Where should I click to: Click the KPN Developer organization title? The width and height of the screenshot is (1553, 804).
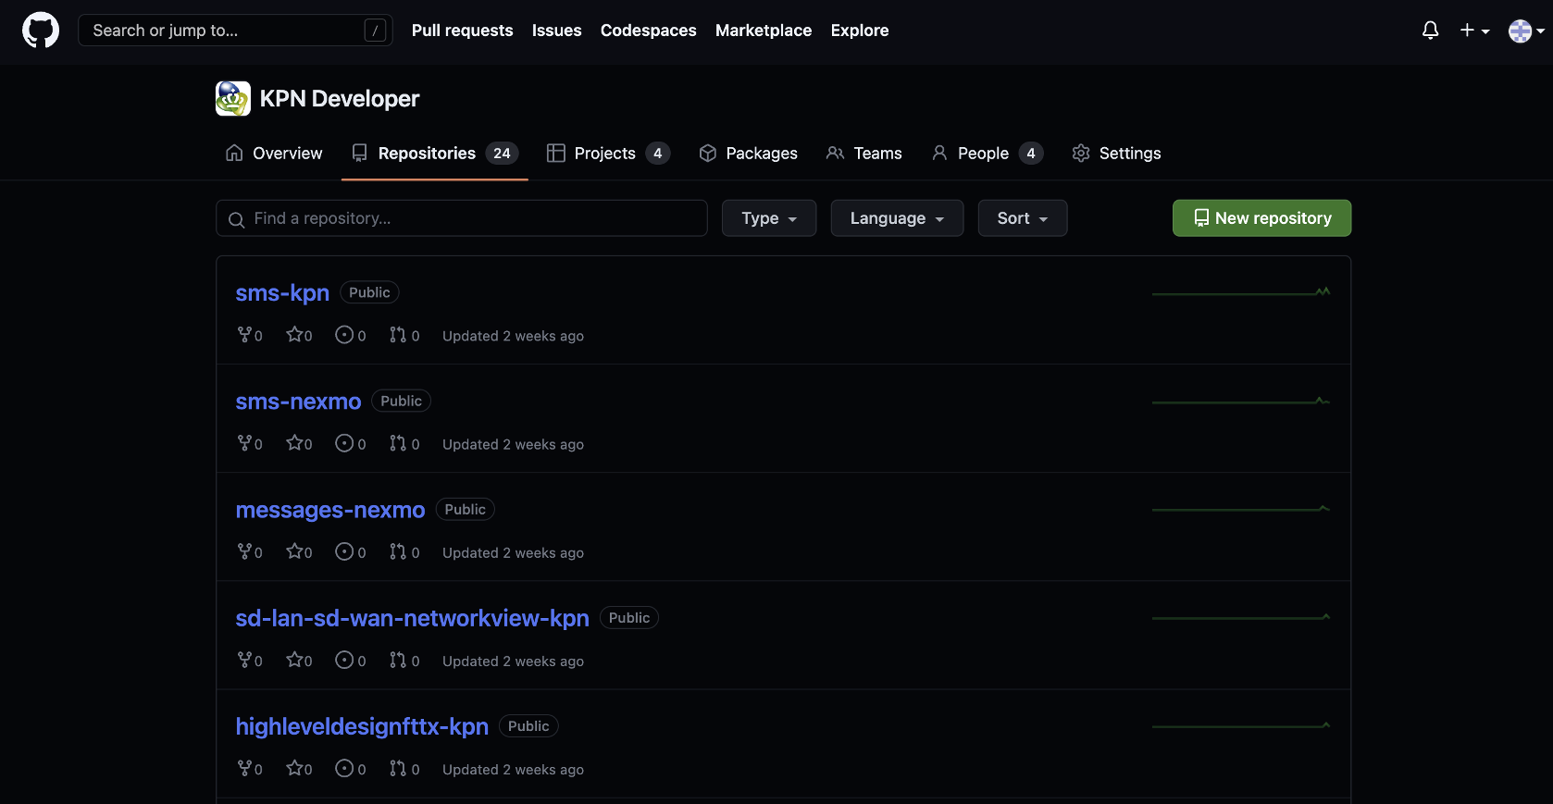[x=340, y=98]
